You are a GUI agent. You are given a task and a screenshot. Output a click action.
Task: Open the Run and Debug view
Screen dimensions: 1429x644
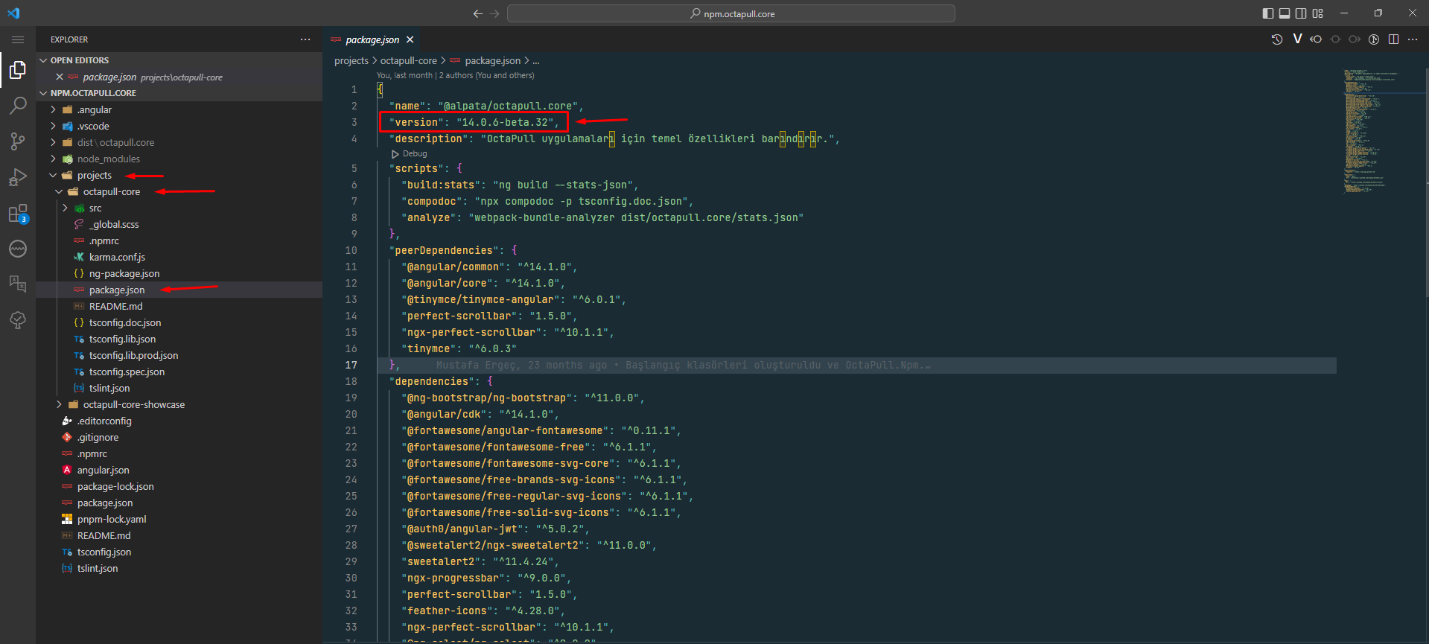18,177
